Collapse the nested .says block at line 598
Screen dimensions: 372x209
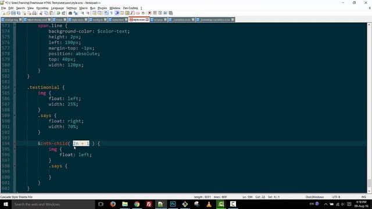(x=15, y=166)
